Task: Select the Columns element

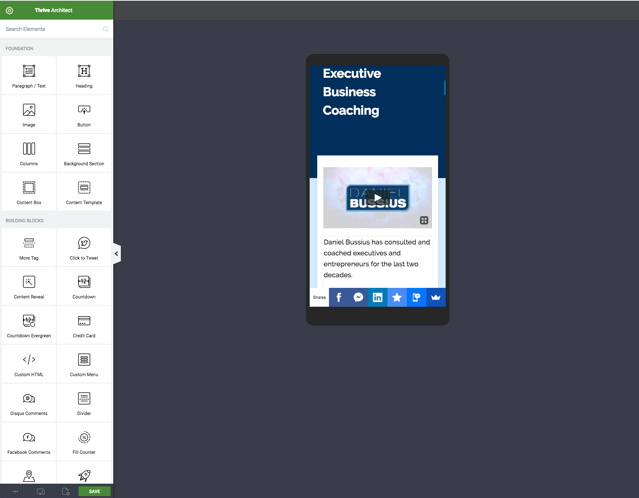Action: tap(28, 153)
